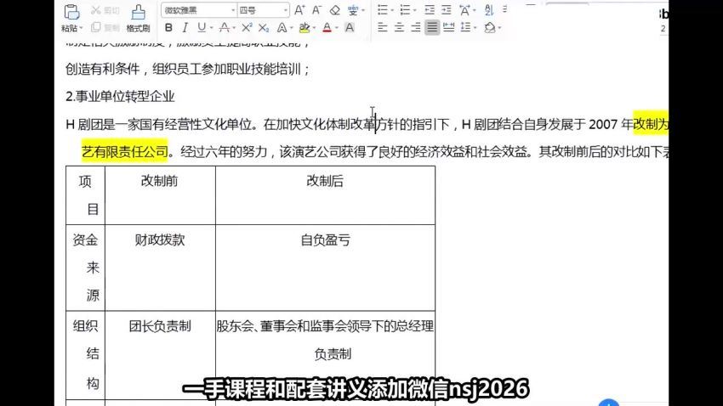The height and width of the screenshot is (406, 723).
Task: Click the line '创造有利条件，组织员工参加职业技能培训'
Action: click(x=188, y=69)
